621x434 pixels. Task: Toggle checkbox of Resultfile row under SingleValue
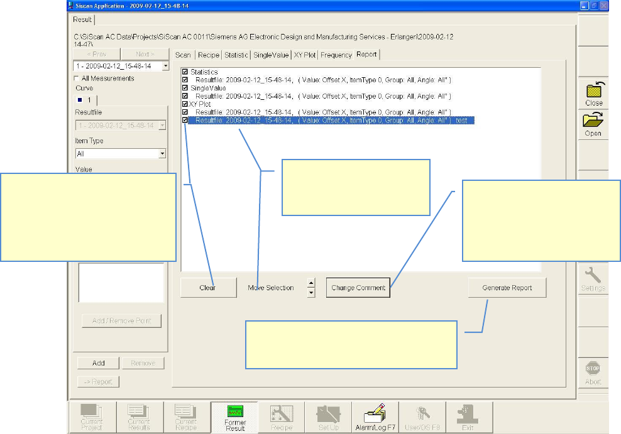(x=185, y=95)
